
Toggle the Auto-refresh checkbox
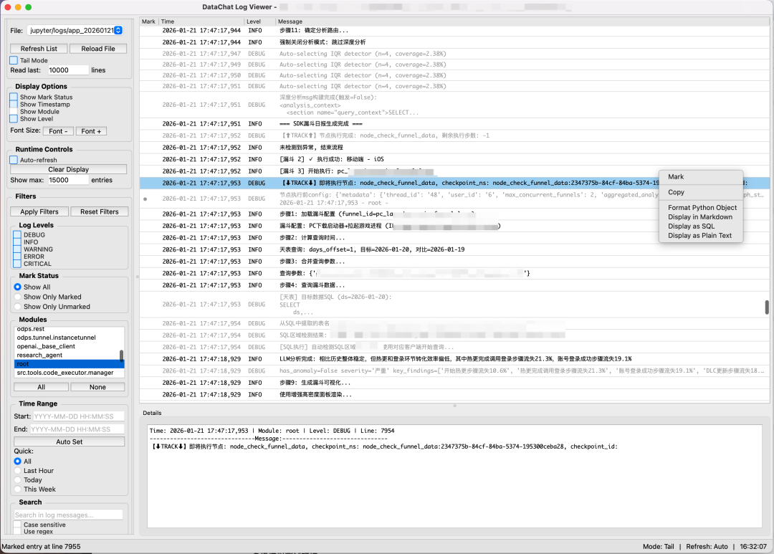[x=14, y=160]
